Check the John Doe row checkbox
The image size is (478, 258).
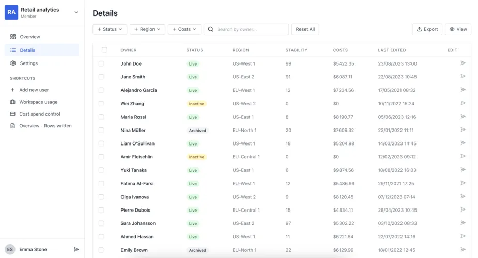click(x=101, y=63)
